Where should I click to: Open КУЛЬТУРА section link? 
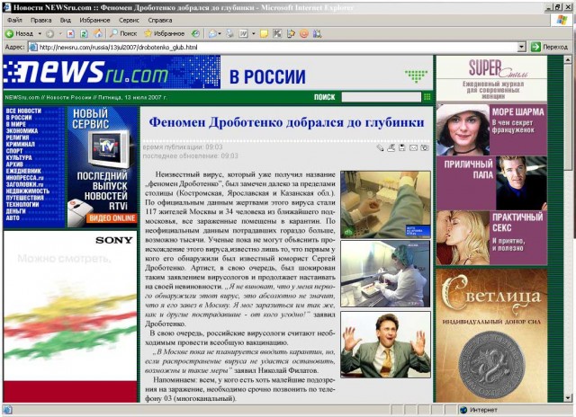coord(19,157)
